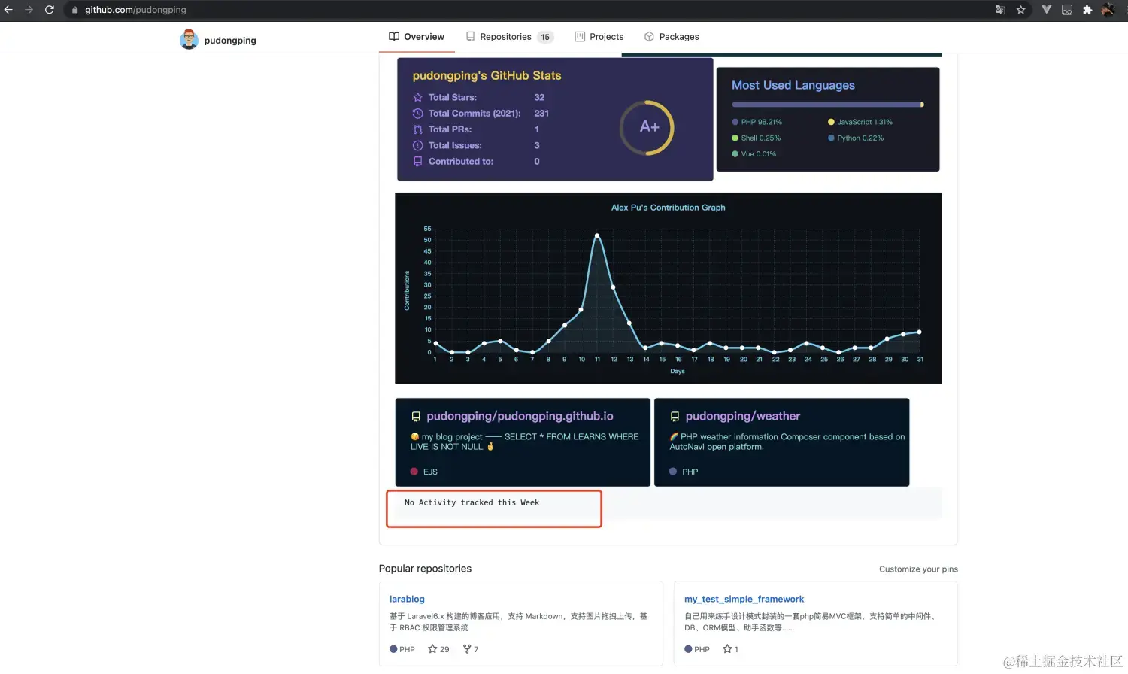Click the PHP weather information Composer description
Image resolution: width=1128 pixels, height=674 pixels.
[787, 442]
